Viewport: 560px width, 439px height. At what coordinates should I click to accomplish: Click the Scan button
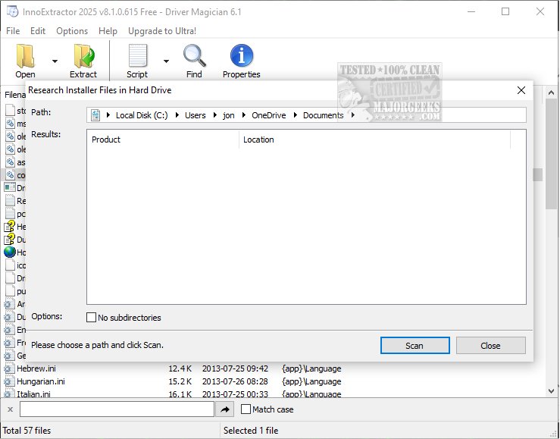tap(415, 346)
